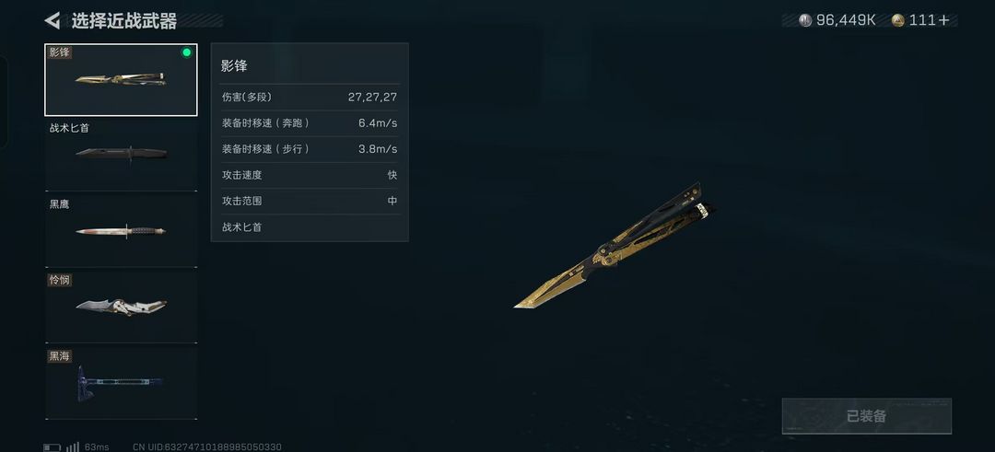Select the 影锋 butterfly knife thumbnail
Screen dimensions: 995x452
coord(121,80)
